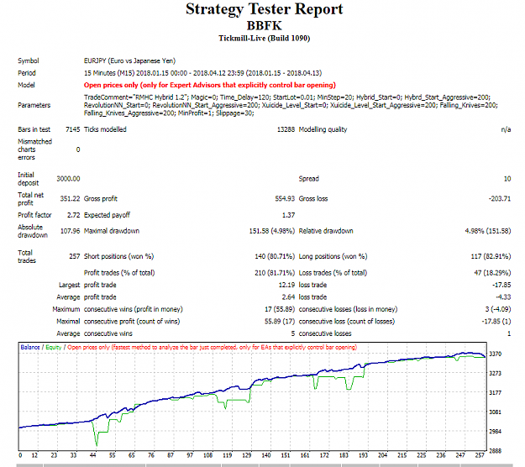Click chart y-axis label '2888'
525x467 pixels.
(x=496, y=451)
